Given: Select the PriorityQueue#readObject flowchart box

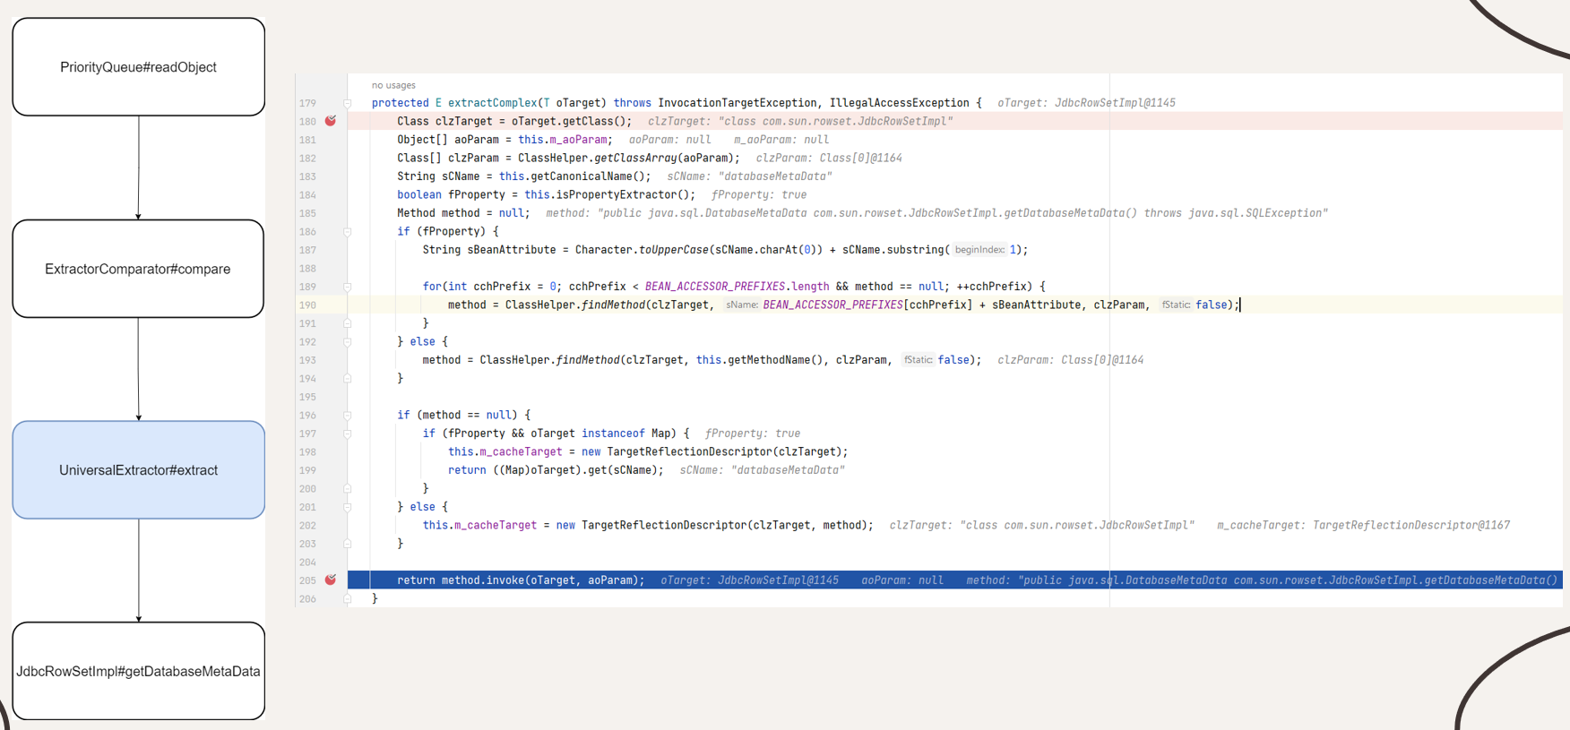Looking at the screenshot, I should pyautogui.click(x=139, y=67).
